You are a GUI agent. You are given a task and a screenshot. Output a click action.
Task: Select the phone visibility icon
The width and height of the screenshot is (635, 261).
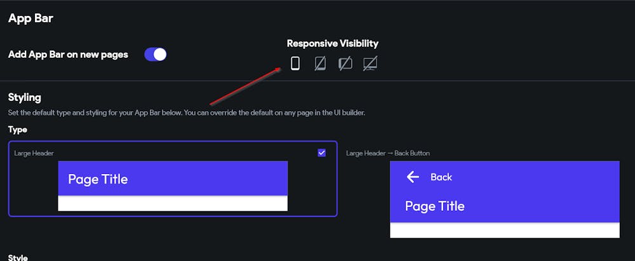click(x=295, y=63)
